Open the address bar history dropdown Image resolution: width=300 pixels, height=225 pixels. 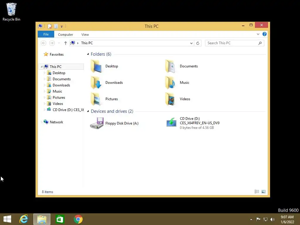[x=191, y=43]
